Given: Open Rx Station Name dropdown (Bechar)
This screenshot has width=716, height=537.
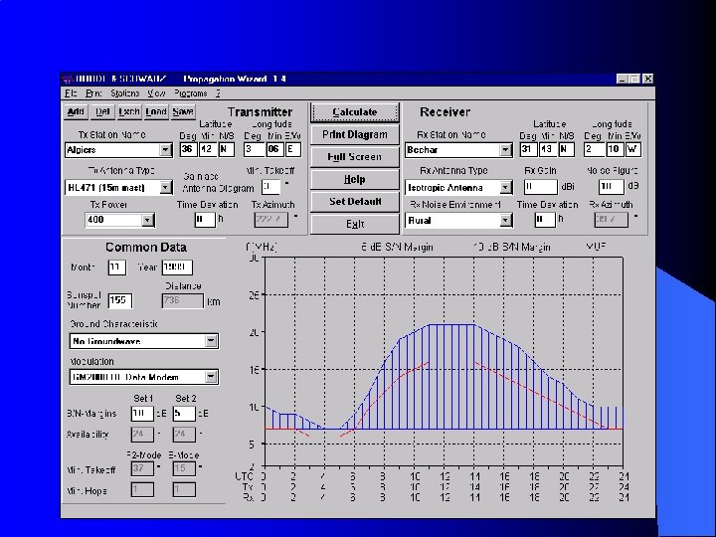Looking at the screenshot, I should tap(505, 151).
